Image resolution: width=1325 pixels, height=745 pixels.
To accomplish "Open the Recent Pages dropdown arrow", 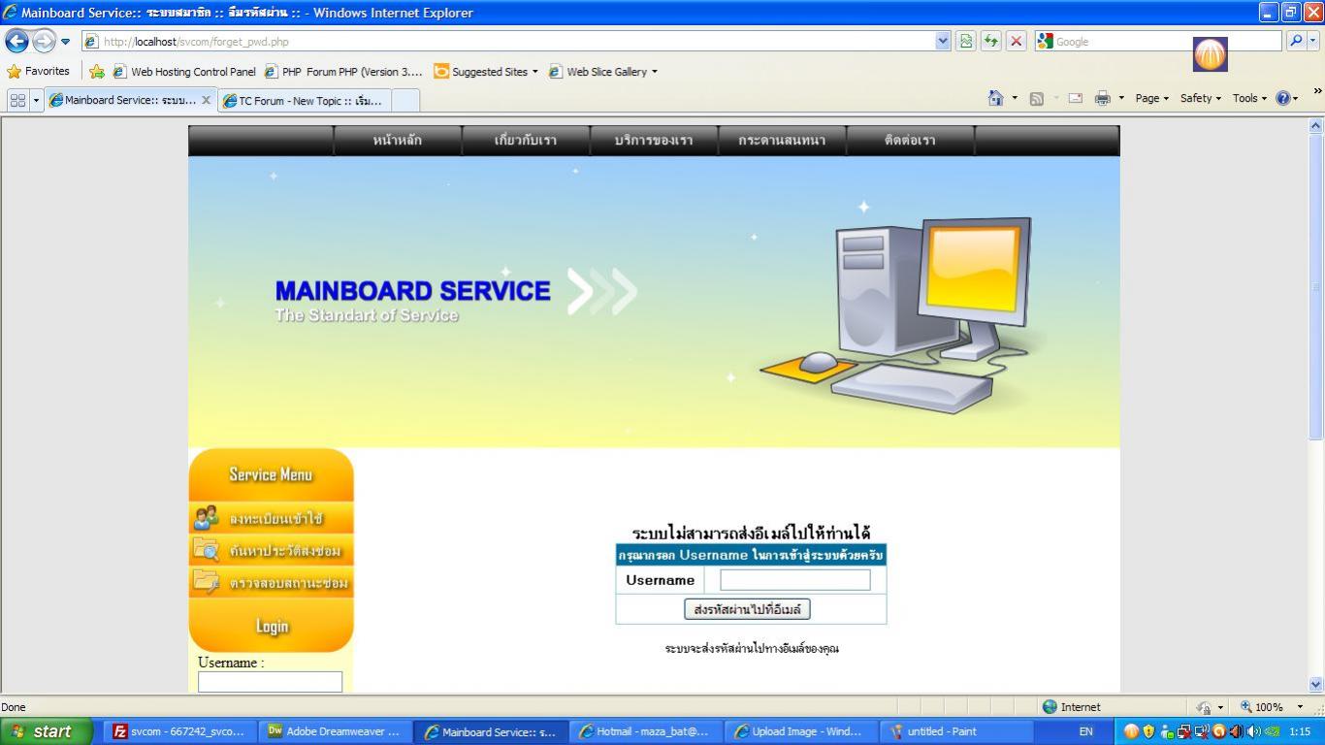I will click(x=66, y=42).
